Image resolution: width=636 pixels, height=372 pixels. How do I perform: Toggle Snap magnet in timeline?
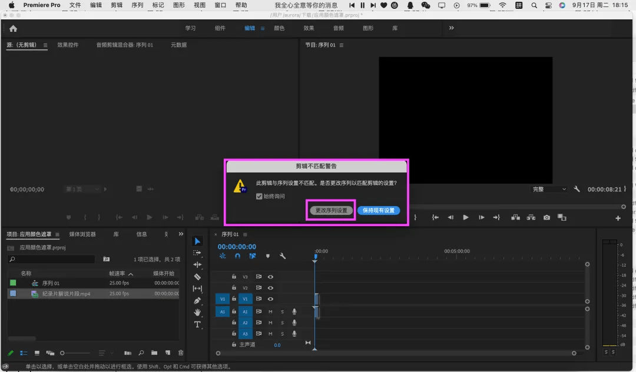pos(238,255)
